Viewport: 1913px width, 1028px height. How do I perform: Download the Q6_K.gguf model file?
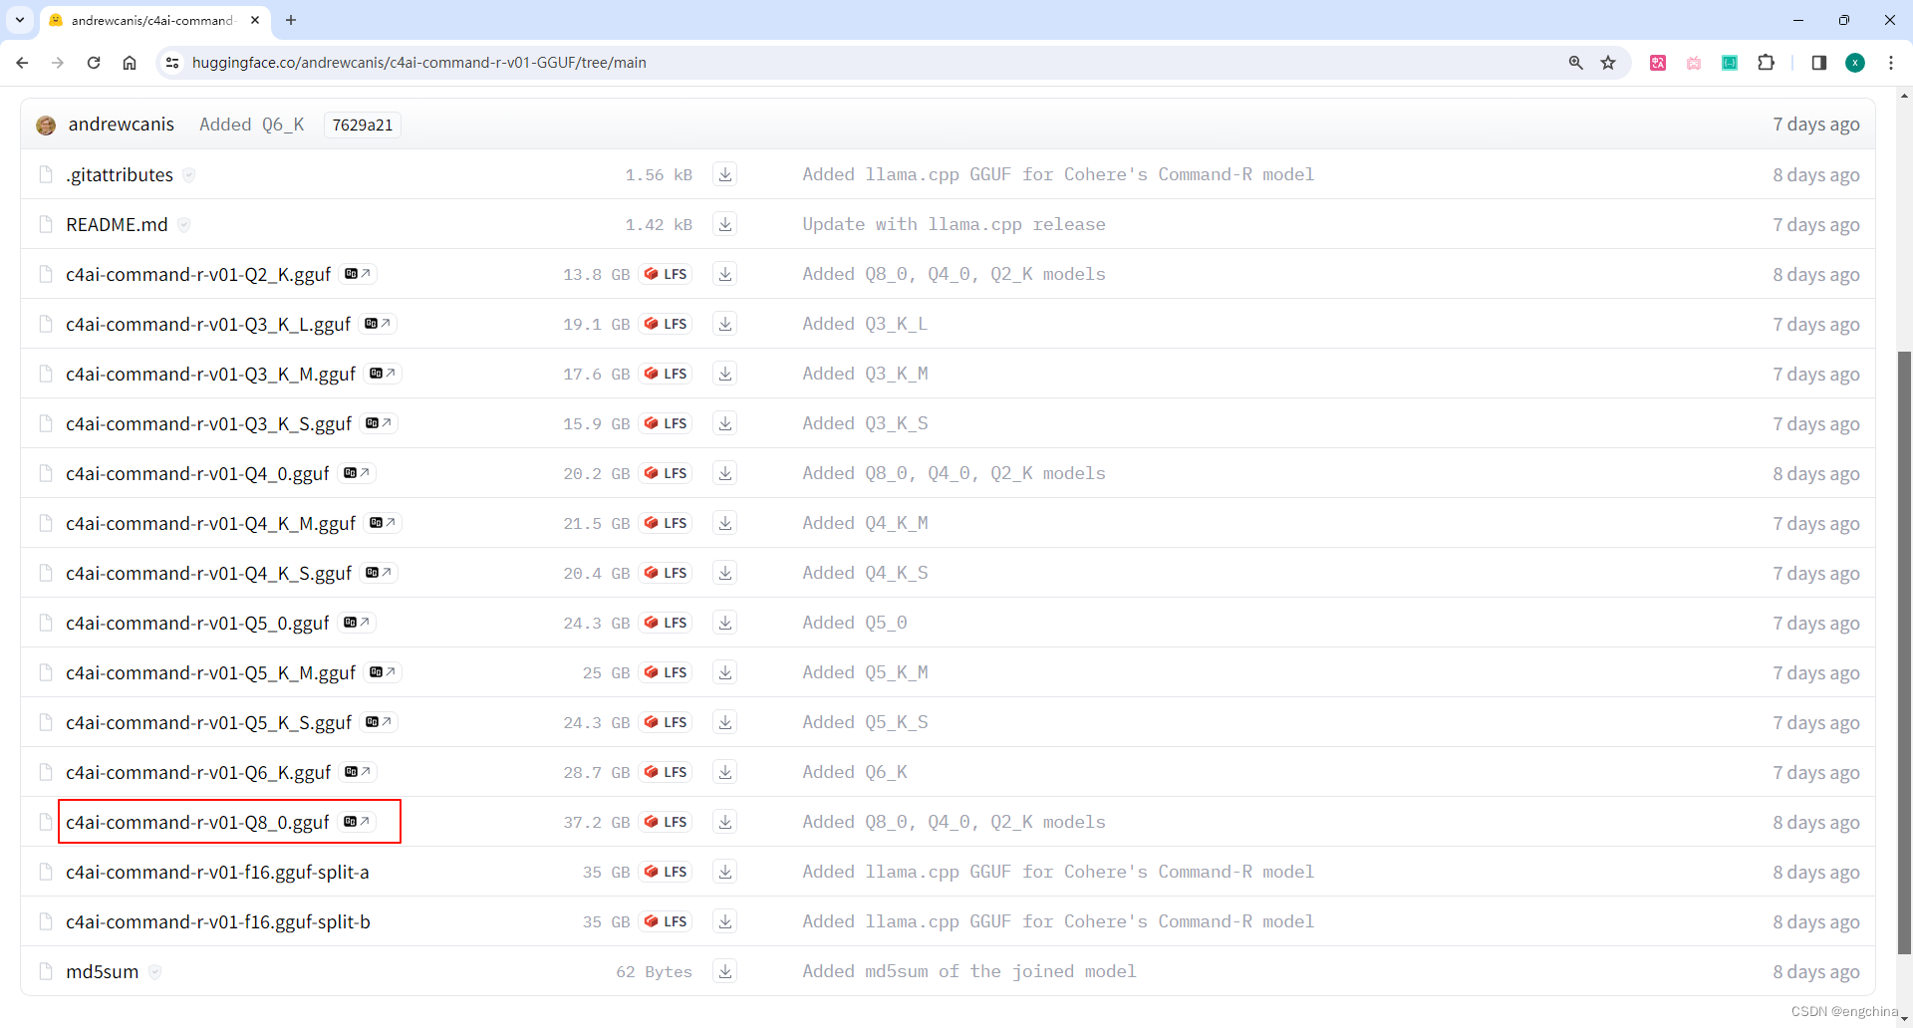pyautogui.click(x=725, y=772)
